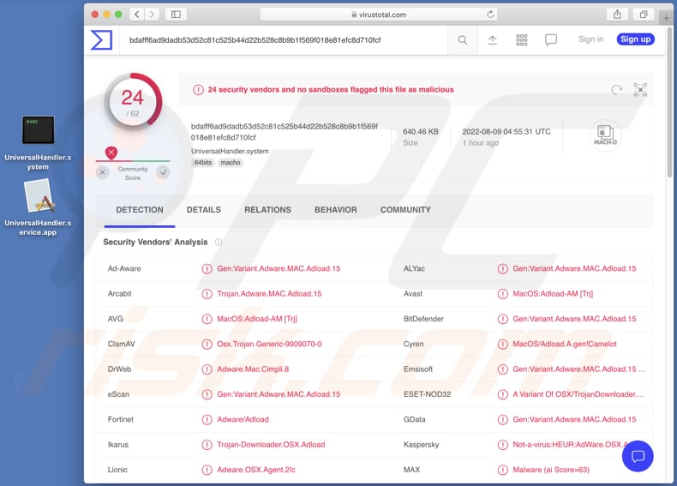Click the Kaspersky vendor name

[421, 445]
